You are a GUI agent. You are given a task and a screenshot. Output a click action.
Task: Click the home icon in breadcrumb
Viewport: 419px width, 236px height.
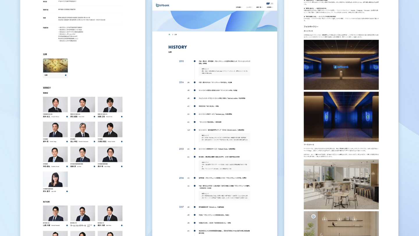coord(169,34)
